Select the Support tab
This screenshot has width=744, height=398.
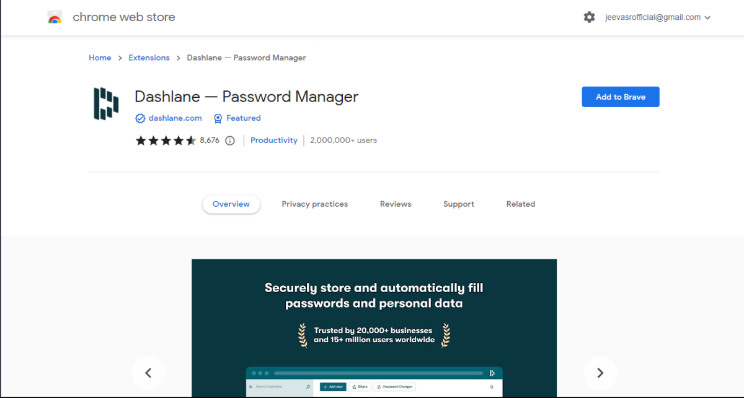[458, 204]
